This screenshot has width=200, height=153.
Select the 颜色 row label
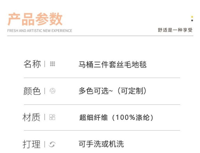click(32, 91)
